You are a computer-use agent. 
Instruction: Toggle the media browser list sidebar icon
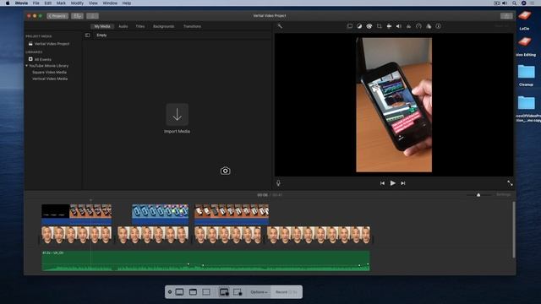87,35
